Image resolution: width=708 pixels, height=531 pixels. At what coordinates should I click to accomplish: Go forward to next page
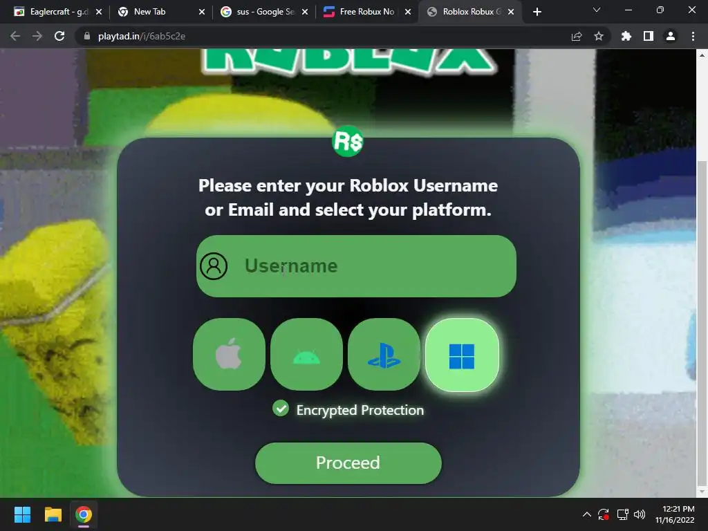coord(37,36)
